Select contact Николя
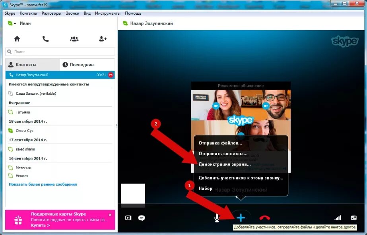Image resolution: width=367 pixels, height=235 pixels. pos(22,176)
